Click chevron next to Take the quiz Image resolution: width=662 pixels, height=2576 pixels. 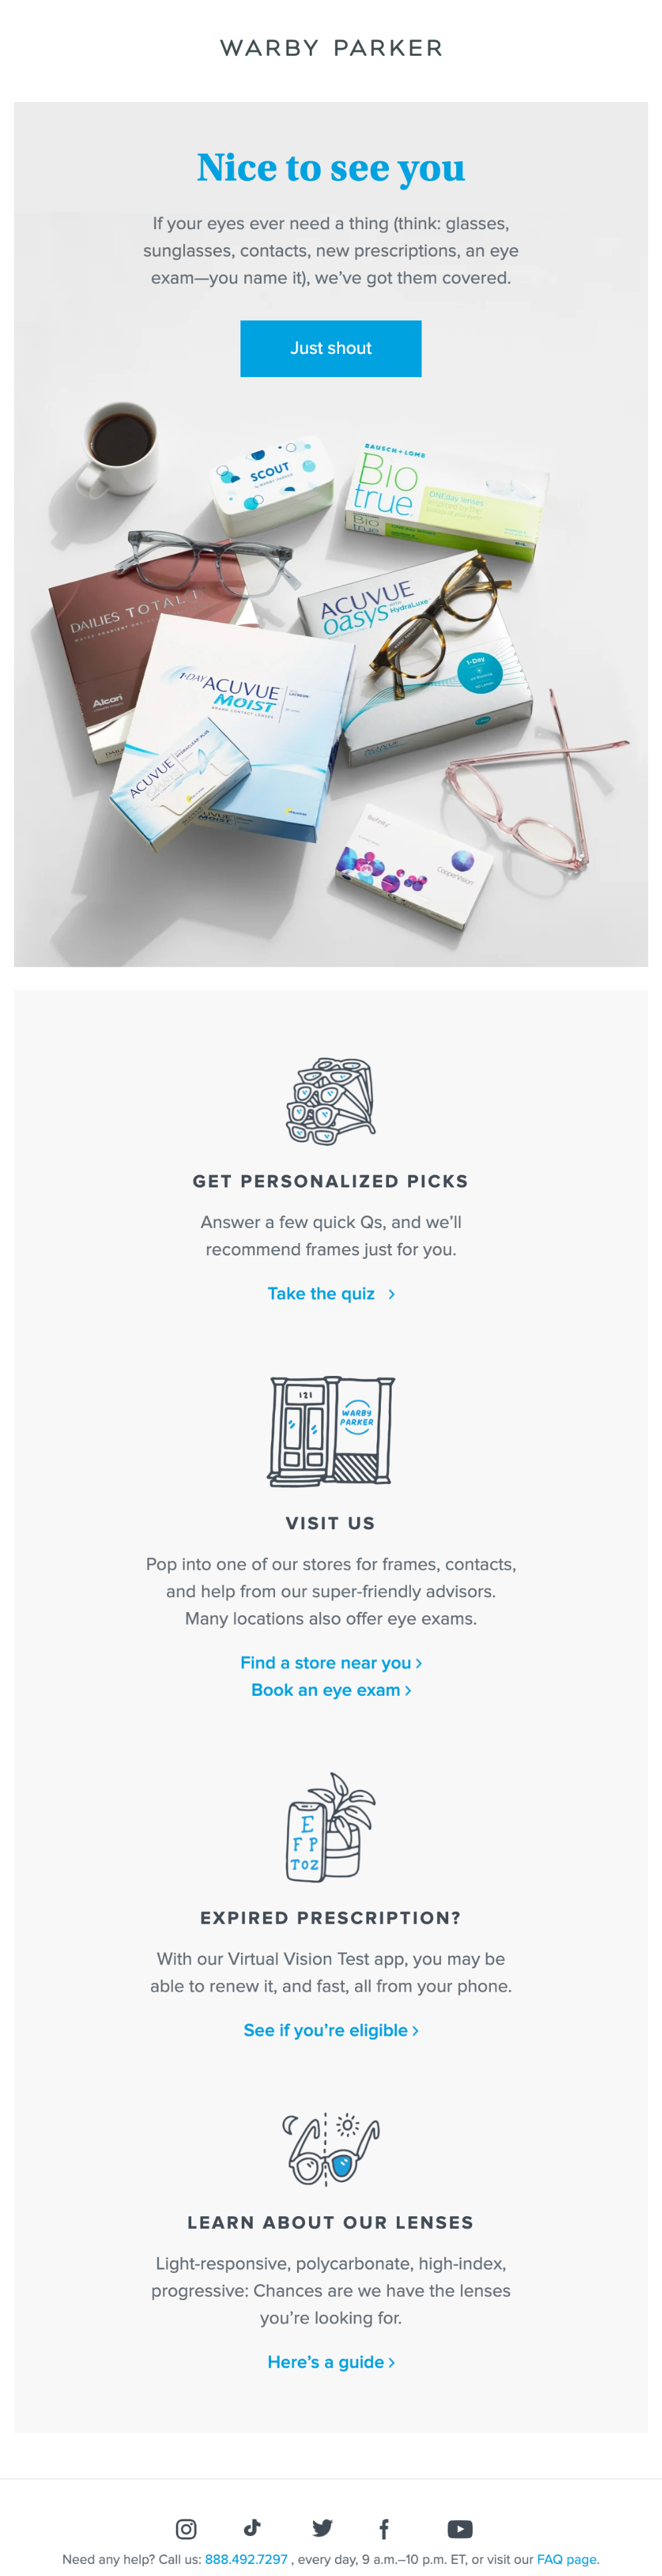391,1294
